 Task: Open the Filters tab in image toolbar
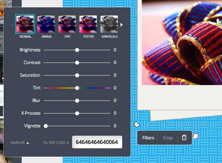coord(148,138)
